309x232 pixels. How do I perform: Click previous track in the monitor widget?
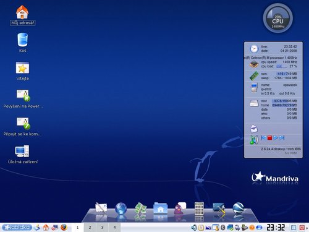tap(263, 138)
